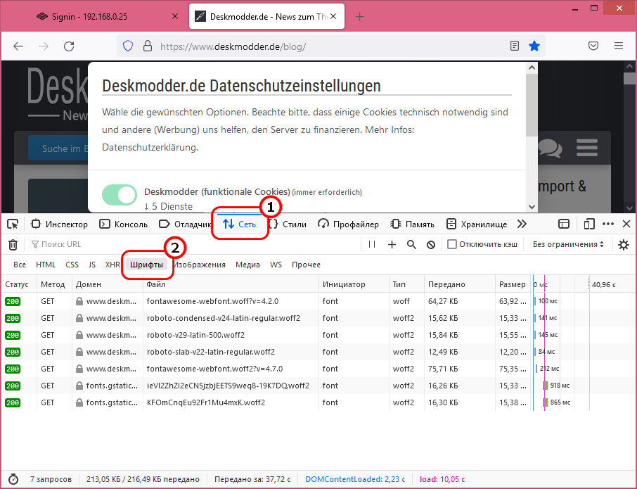637x489 pixels.
Task: Open reader view in the address bar
Action: click(515, 46)
